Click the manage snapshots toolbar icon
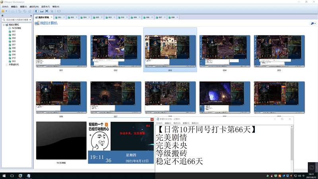Screen dimensions: 318x179 [29, 11]
